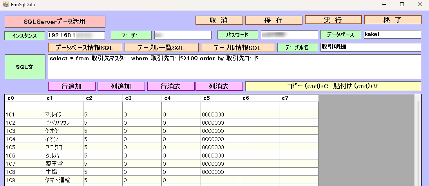Image resolution: width=429 pixels, height=186 pixels.
Task: Focus the ユーザー input field
Action: tap(183, 35)
